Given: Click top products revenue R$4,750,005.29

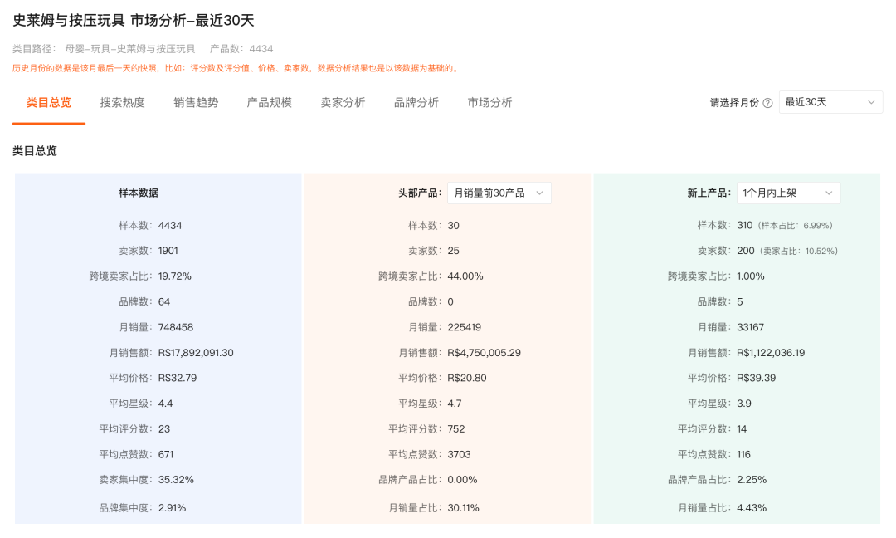Looking at the screenshot, I should pyautogui.click(x=484, y=353).
